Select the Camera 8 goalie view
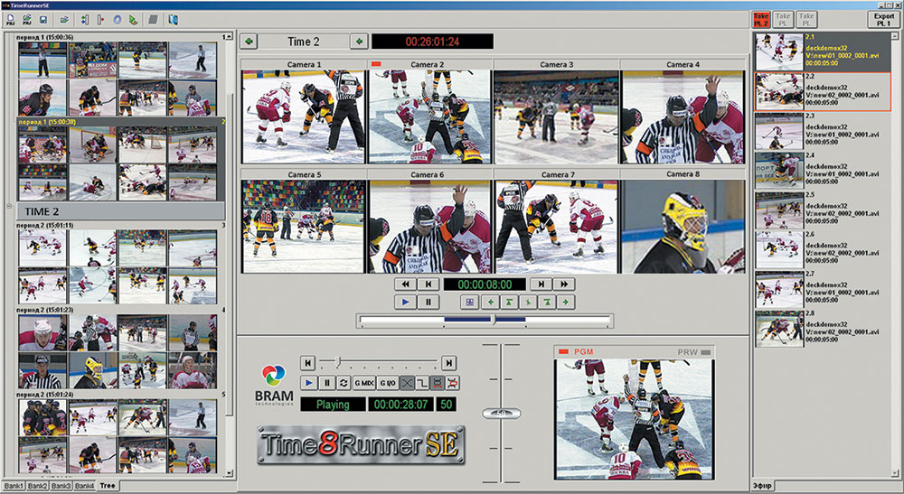Viewport: 904px width, 494px height. pos(683,227)
